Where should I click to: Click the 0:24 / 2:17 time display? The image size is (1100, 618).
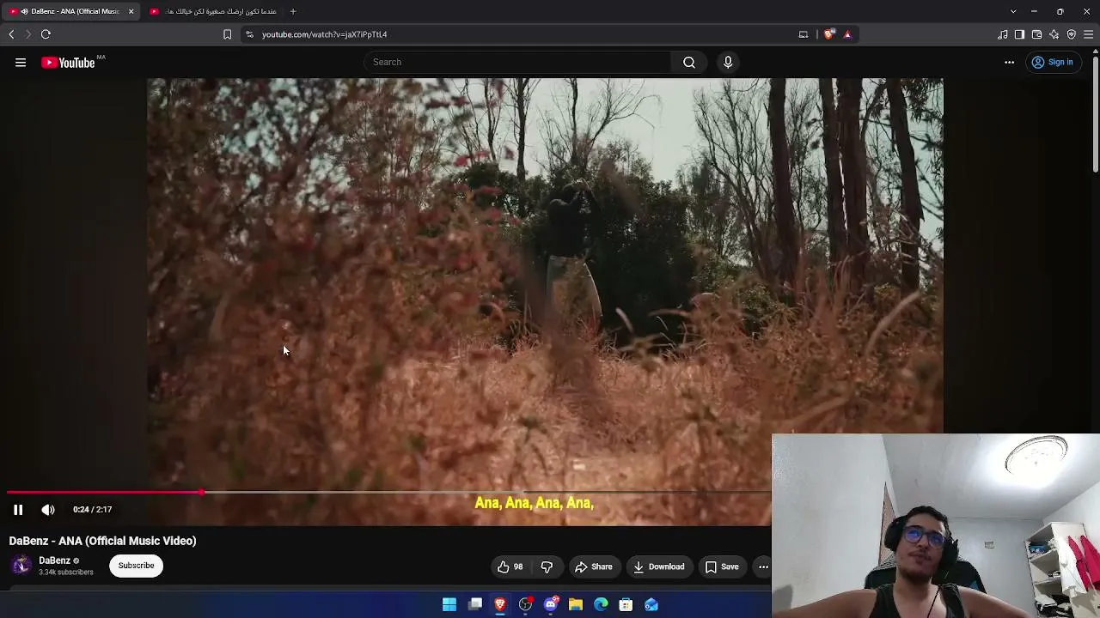[x=93, y=510]
